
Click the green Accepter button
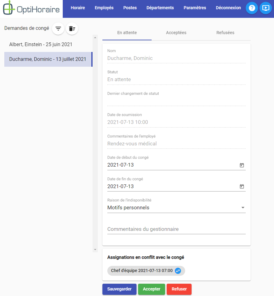pyautogui.click(x=151, y=289)
